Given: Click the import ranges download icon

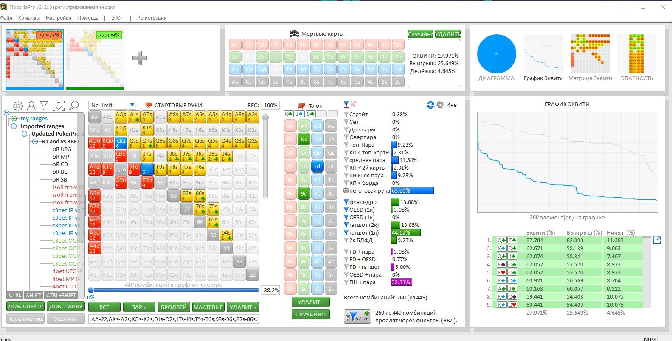Looking at the screenshot, I should [59, 106].
